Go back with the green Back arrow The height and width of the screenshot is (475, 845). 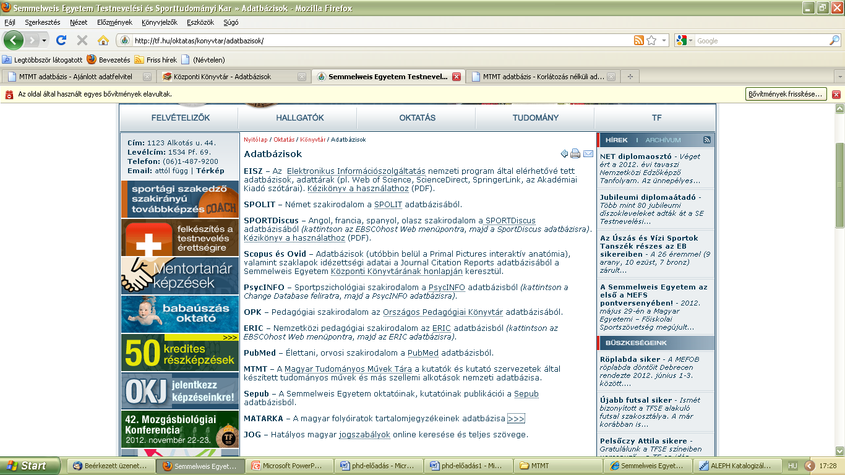point(14,40)
